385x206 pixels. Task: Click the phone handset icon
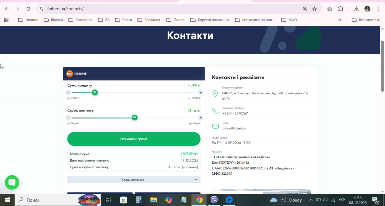tap(215, 111)
